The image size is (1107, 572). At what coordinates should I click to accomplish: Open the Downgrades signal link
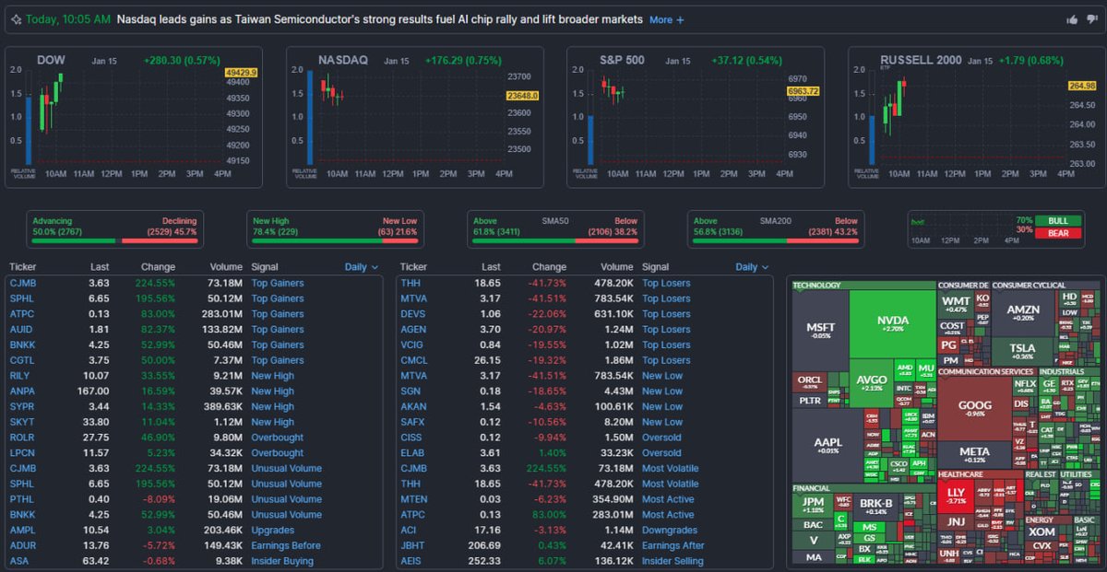click(671, 530)
